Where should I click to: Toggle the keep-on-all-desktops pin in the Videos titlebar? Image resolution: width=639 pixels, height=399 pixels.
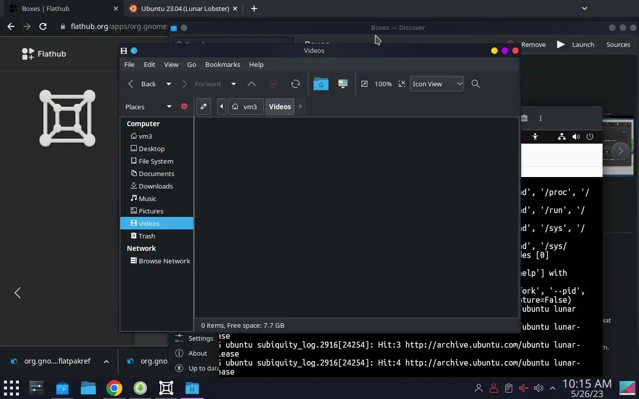pyautogui.click(x=134, y=50)
